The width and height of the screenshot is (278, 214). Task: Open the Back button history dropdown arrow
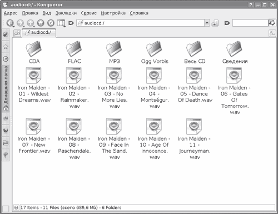(14, 27)
